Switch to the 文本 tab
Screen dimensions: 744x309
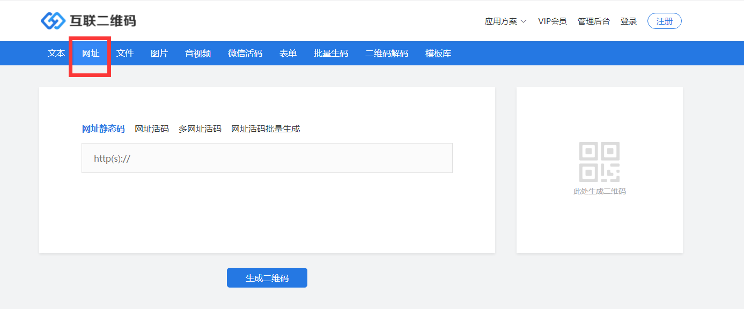(x=56, y=53)
